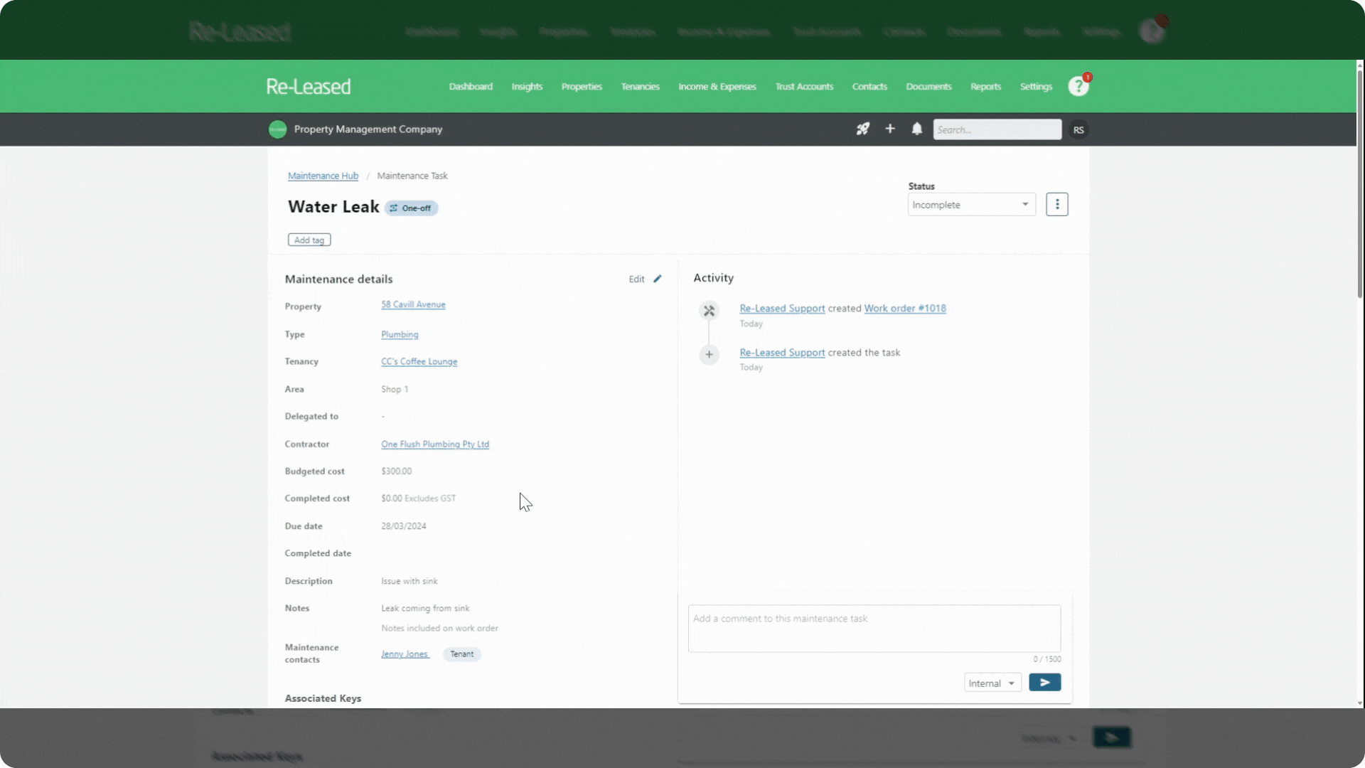
Task: Click the 'Issue with sink' description
Action: pos(409,581)
